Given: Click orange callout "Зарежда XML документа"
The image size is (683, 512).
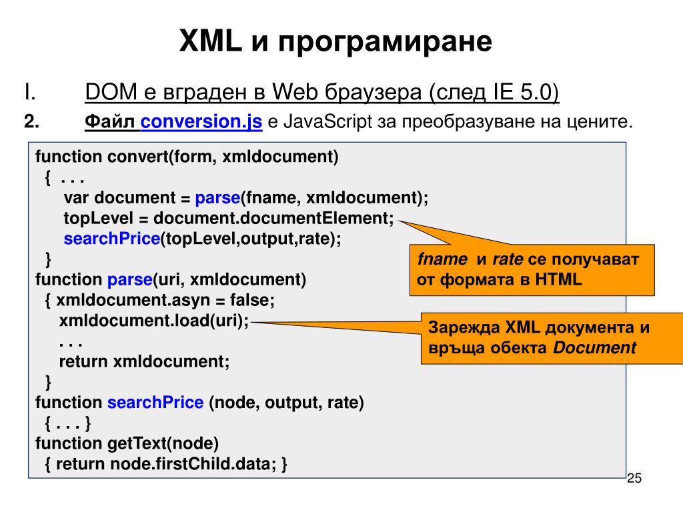Looking at the screenshot, I should click(552, 338).
